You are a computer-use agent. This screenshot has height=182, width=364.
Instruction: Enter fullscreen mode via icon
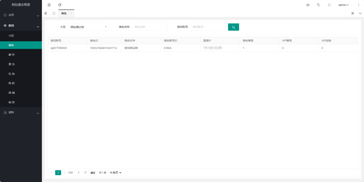tap(329, 5)
